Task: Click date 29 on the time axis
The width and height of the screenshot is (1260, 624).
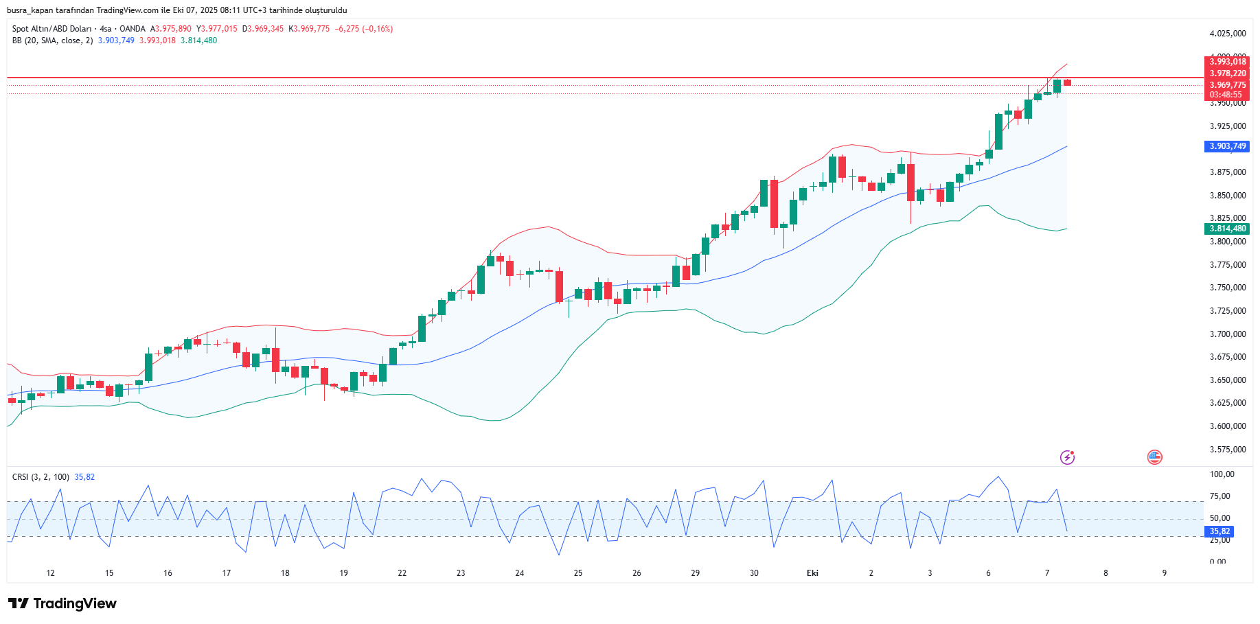Action: [x=695, y=573]
